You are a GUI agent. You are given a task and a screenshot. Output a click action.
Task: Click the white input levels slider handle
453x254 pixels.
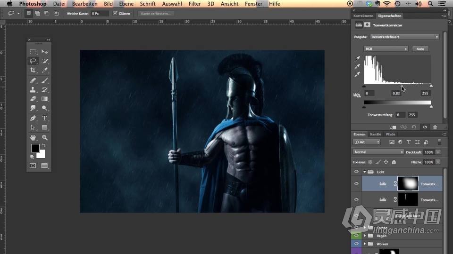[431, 86]
